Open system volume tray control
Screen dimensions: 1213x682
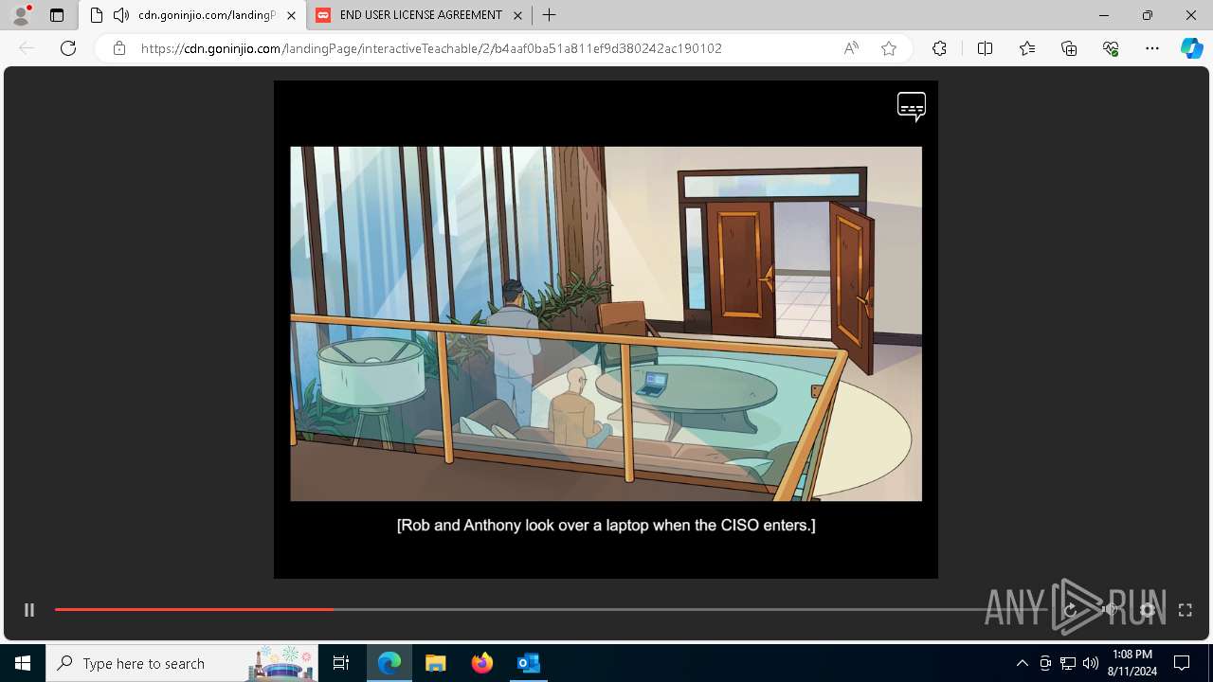pyautogui.click(x=1091, y=663)
